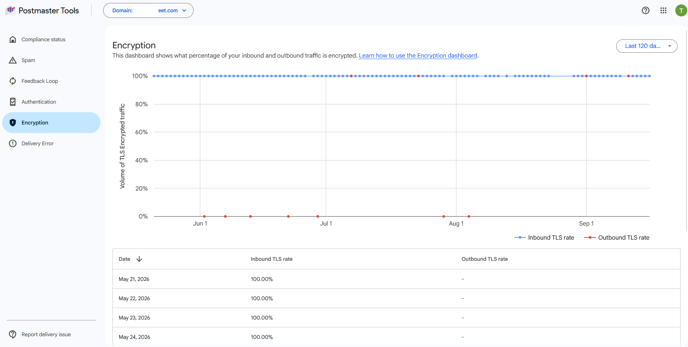Image resolution: width=688 pixels, height=347 pixels.
Task: Click the 80% y-axis label
Action: (x=141, y=104)
